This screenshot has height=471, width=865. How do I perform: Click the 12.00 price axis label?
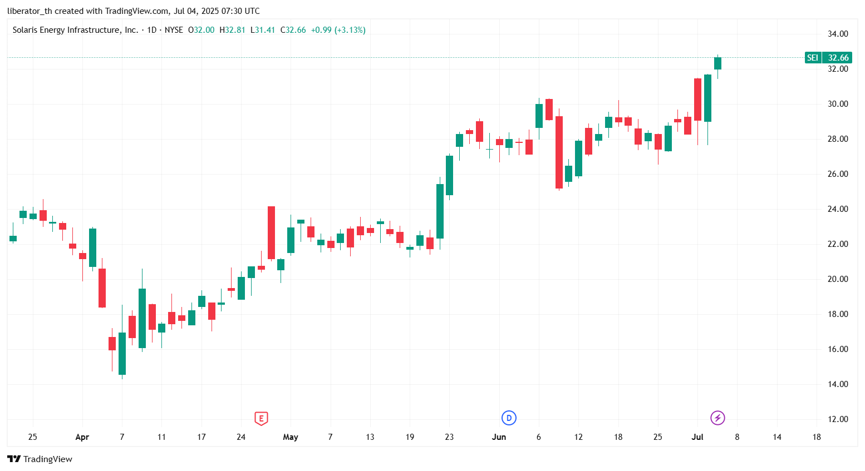click(x=838, y=419)
